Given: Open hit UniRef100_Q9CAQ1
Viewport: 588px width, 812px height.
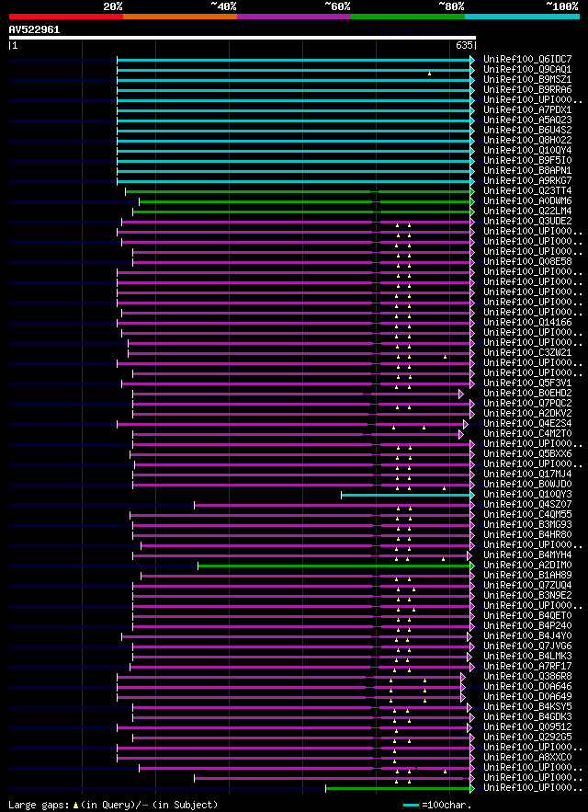Looking at the screenshot, I should click(527, 69).
